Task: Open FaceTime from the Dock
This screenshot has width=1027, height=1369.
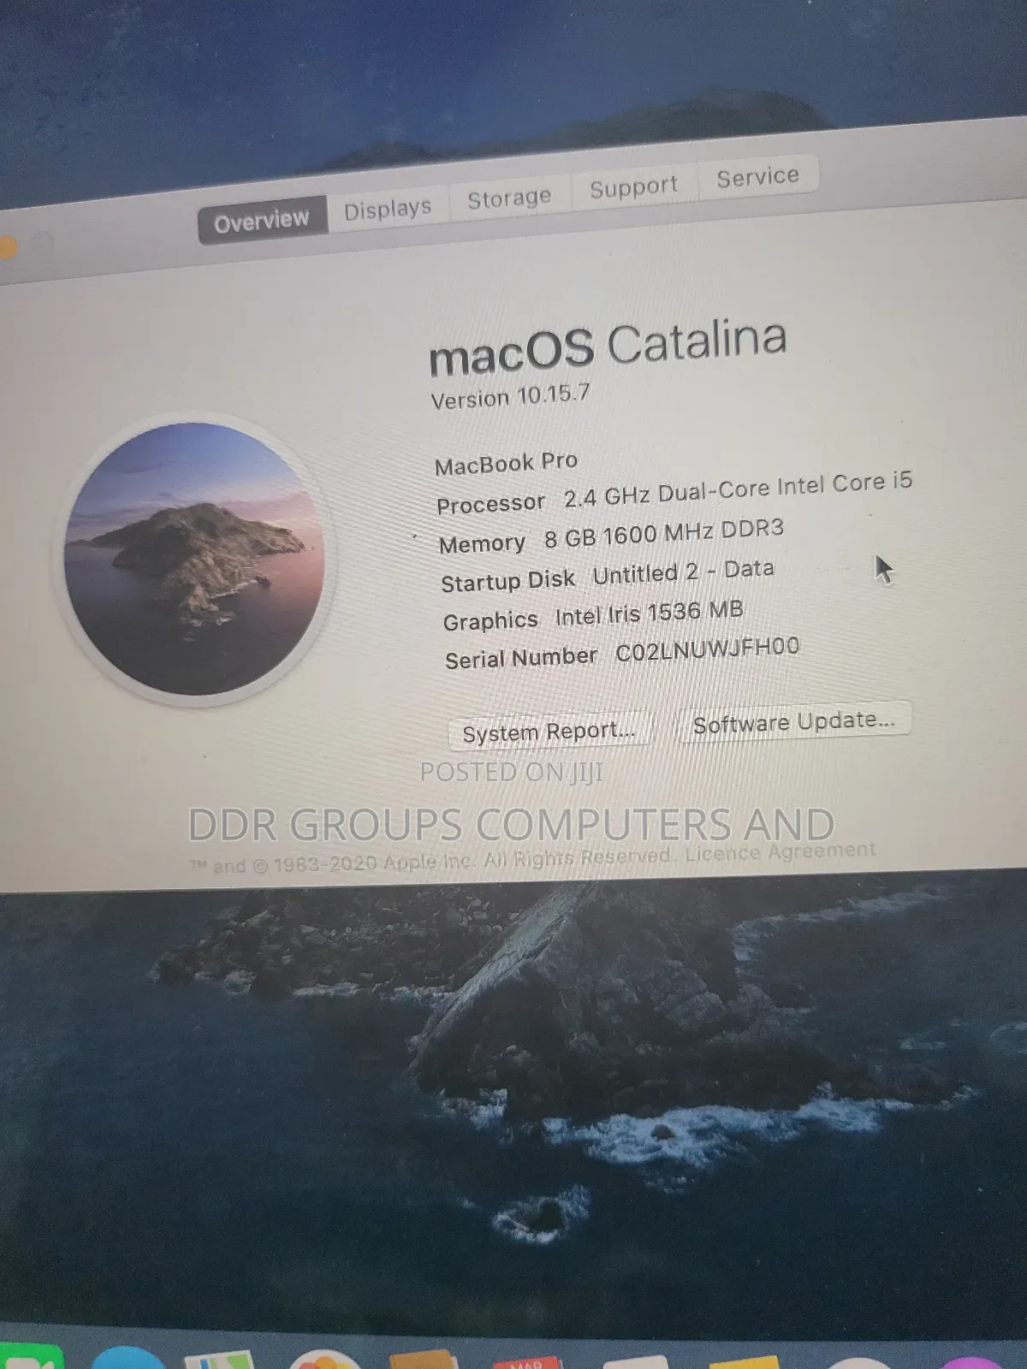Action: (x=31, y=1356)
